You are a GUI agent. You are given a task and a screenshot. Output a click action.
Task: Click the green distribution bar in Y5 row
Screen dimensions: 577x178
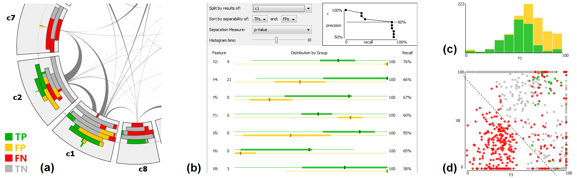(318, 96)
